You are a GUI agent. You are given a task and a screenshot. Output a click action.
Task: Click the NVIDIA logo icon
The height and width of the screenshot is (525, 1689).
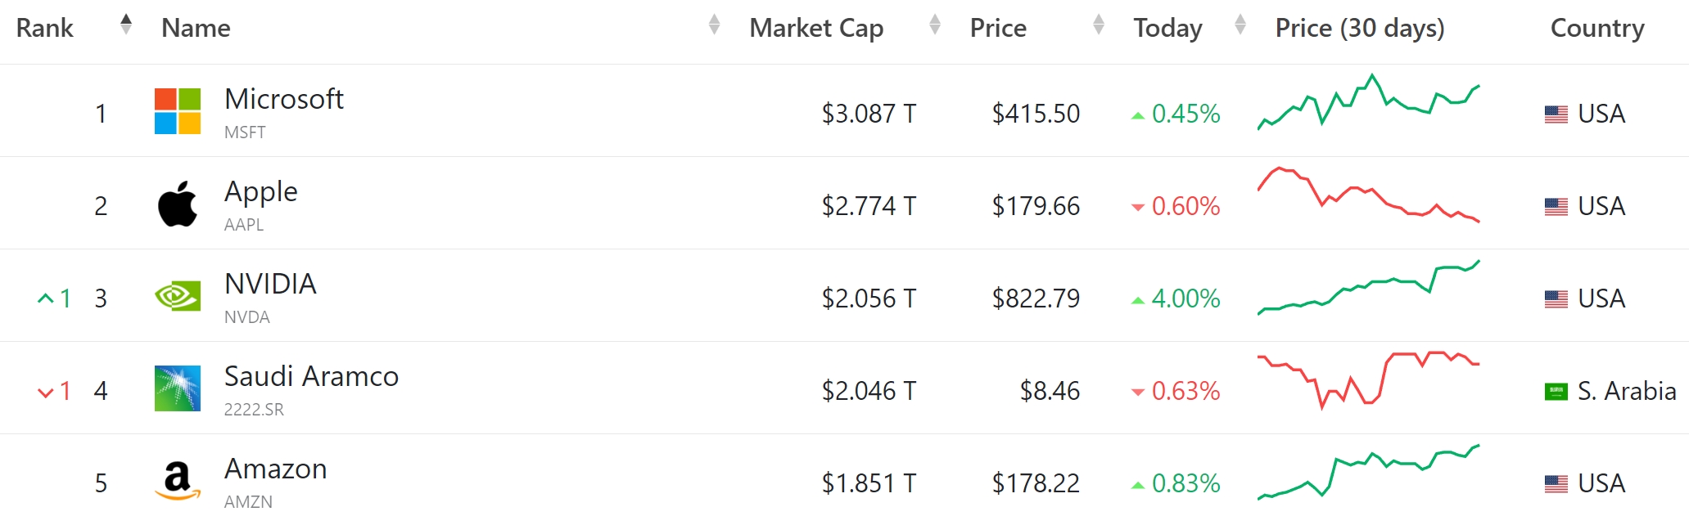pos(178,296)
